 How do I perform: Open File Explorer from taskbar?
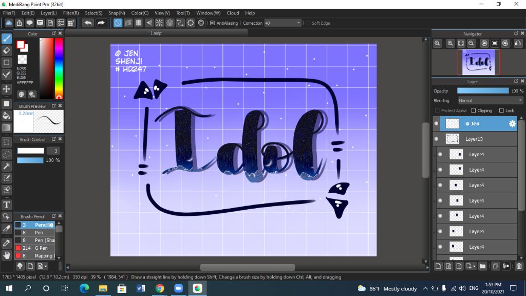coord(103,288)
